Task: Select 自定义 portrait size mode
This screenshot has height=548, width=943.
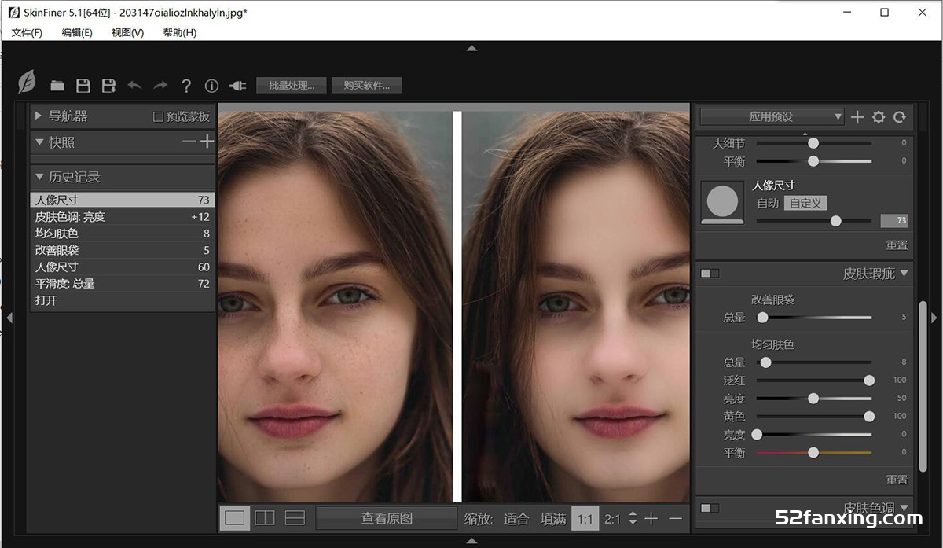Action: click(x=805, y=203)
